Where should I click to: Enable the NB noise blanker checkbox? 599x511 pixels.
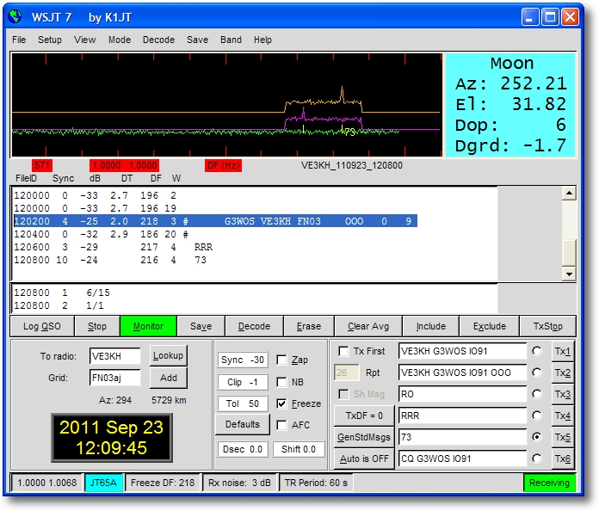[x=282, y=382]
